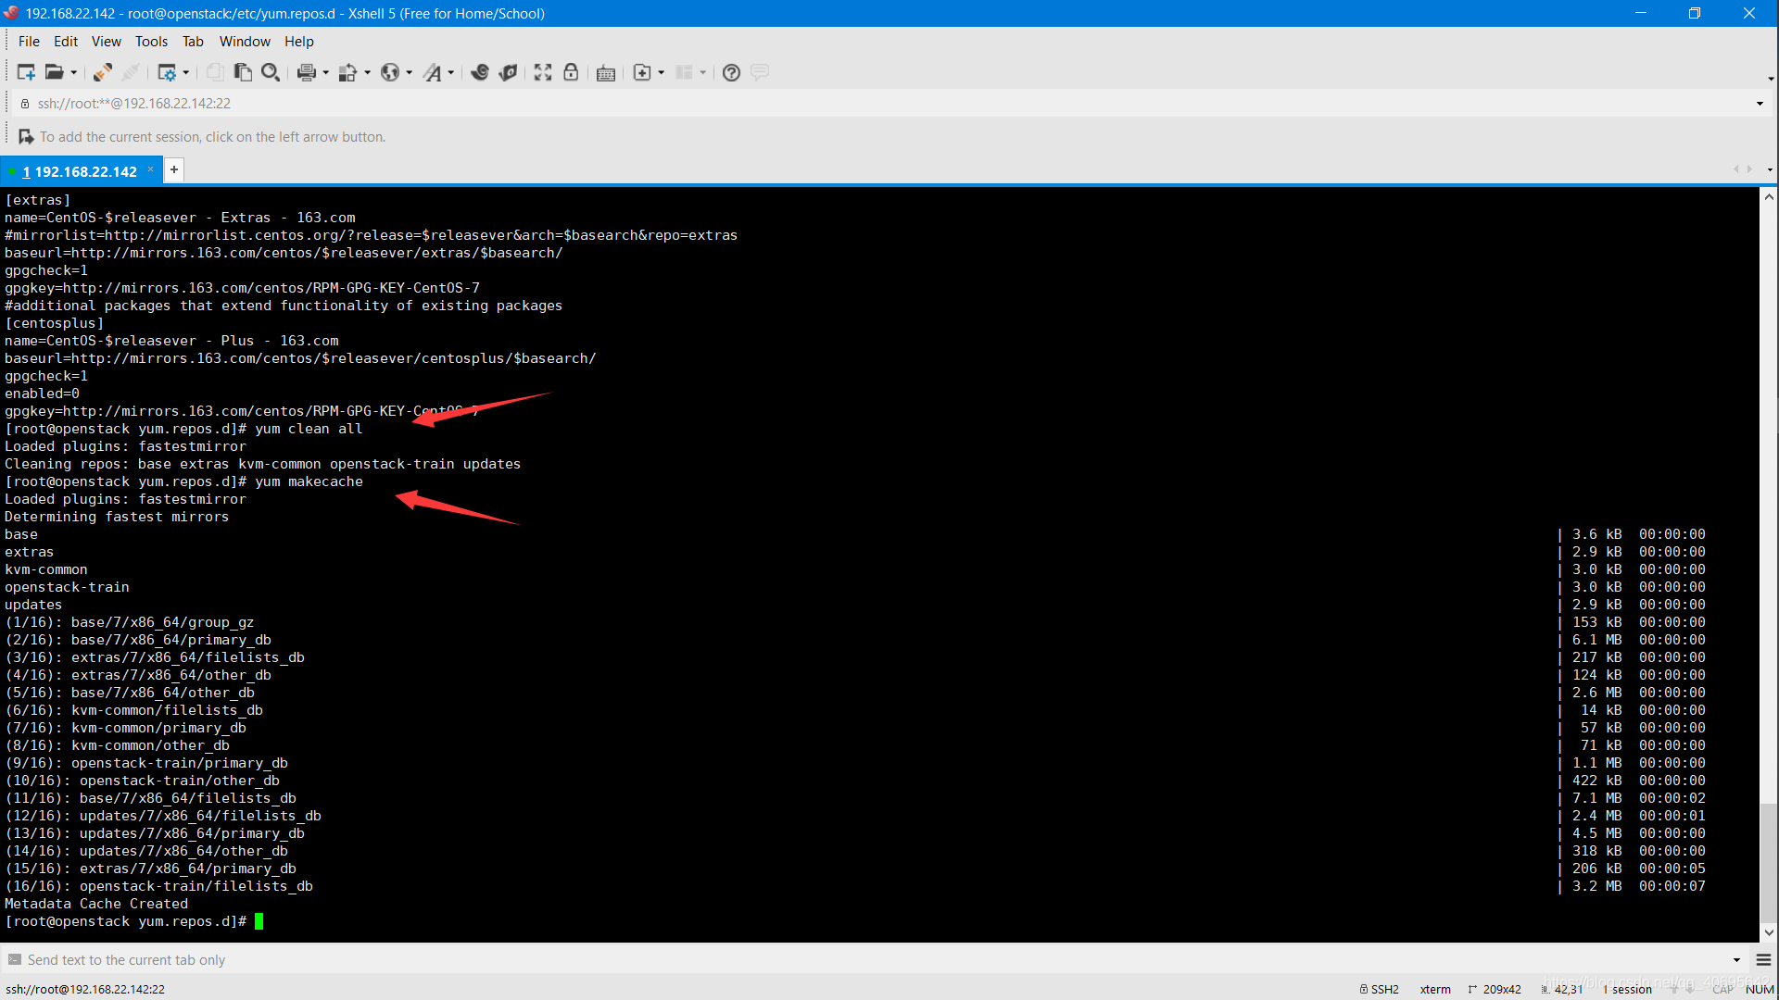This screenshot has width=1779, height=1000.
Task: Launch the Xagent toolbar icon
Action: [x=508, y=72]
